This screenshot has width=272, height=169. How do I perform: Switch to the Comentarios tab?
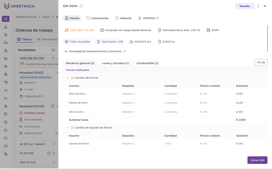[97, 18]
